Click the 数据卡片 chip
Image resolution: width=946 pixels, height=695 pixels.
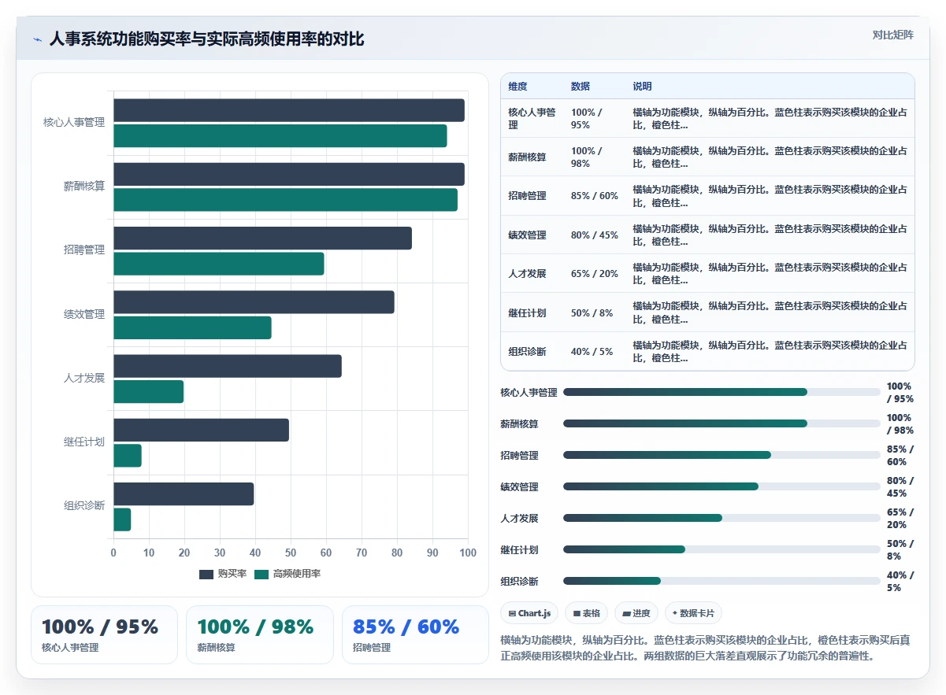[x=693, y=613]
